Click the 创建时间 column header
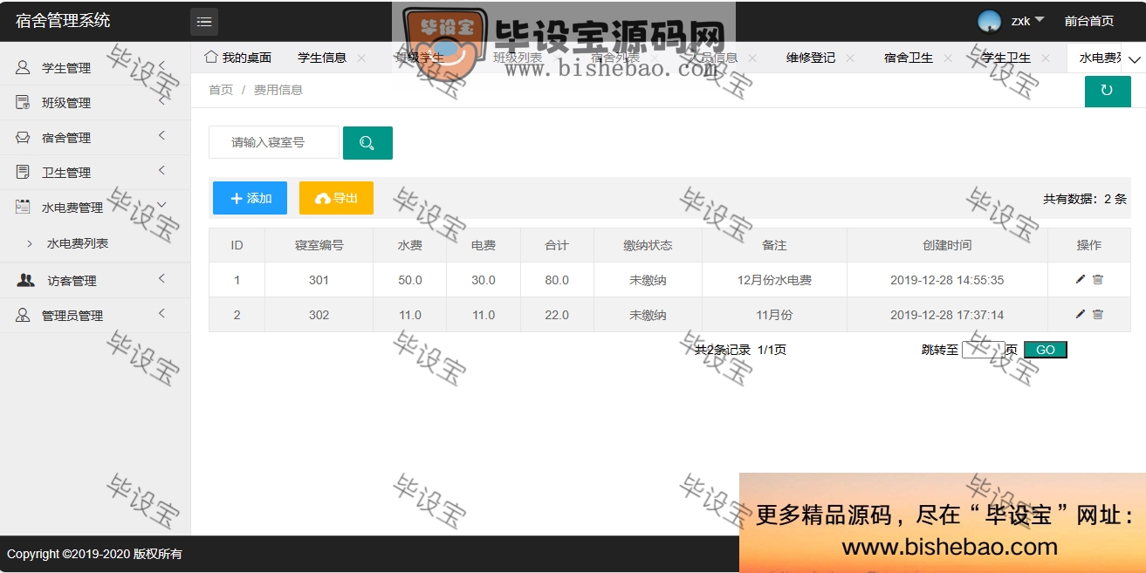 click(x=947, y=245)
